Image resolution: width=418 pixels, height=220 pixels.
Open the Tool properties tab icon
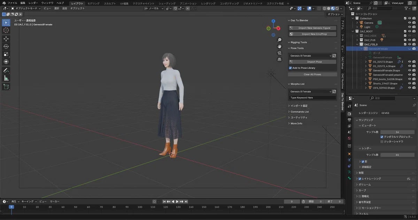[x=349, y=105]
